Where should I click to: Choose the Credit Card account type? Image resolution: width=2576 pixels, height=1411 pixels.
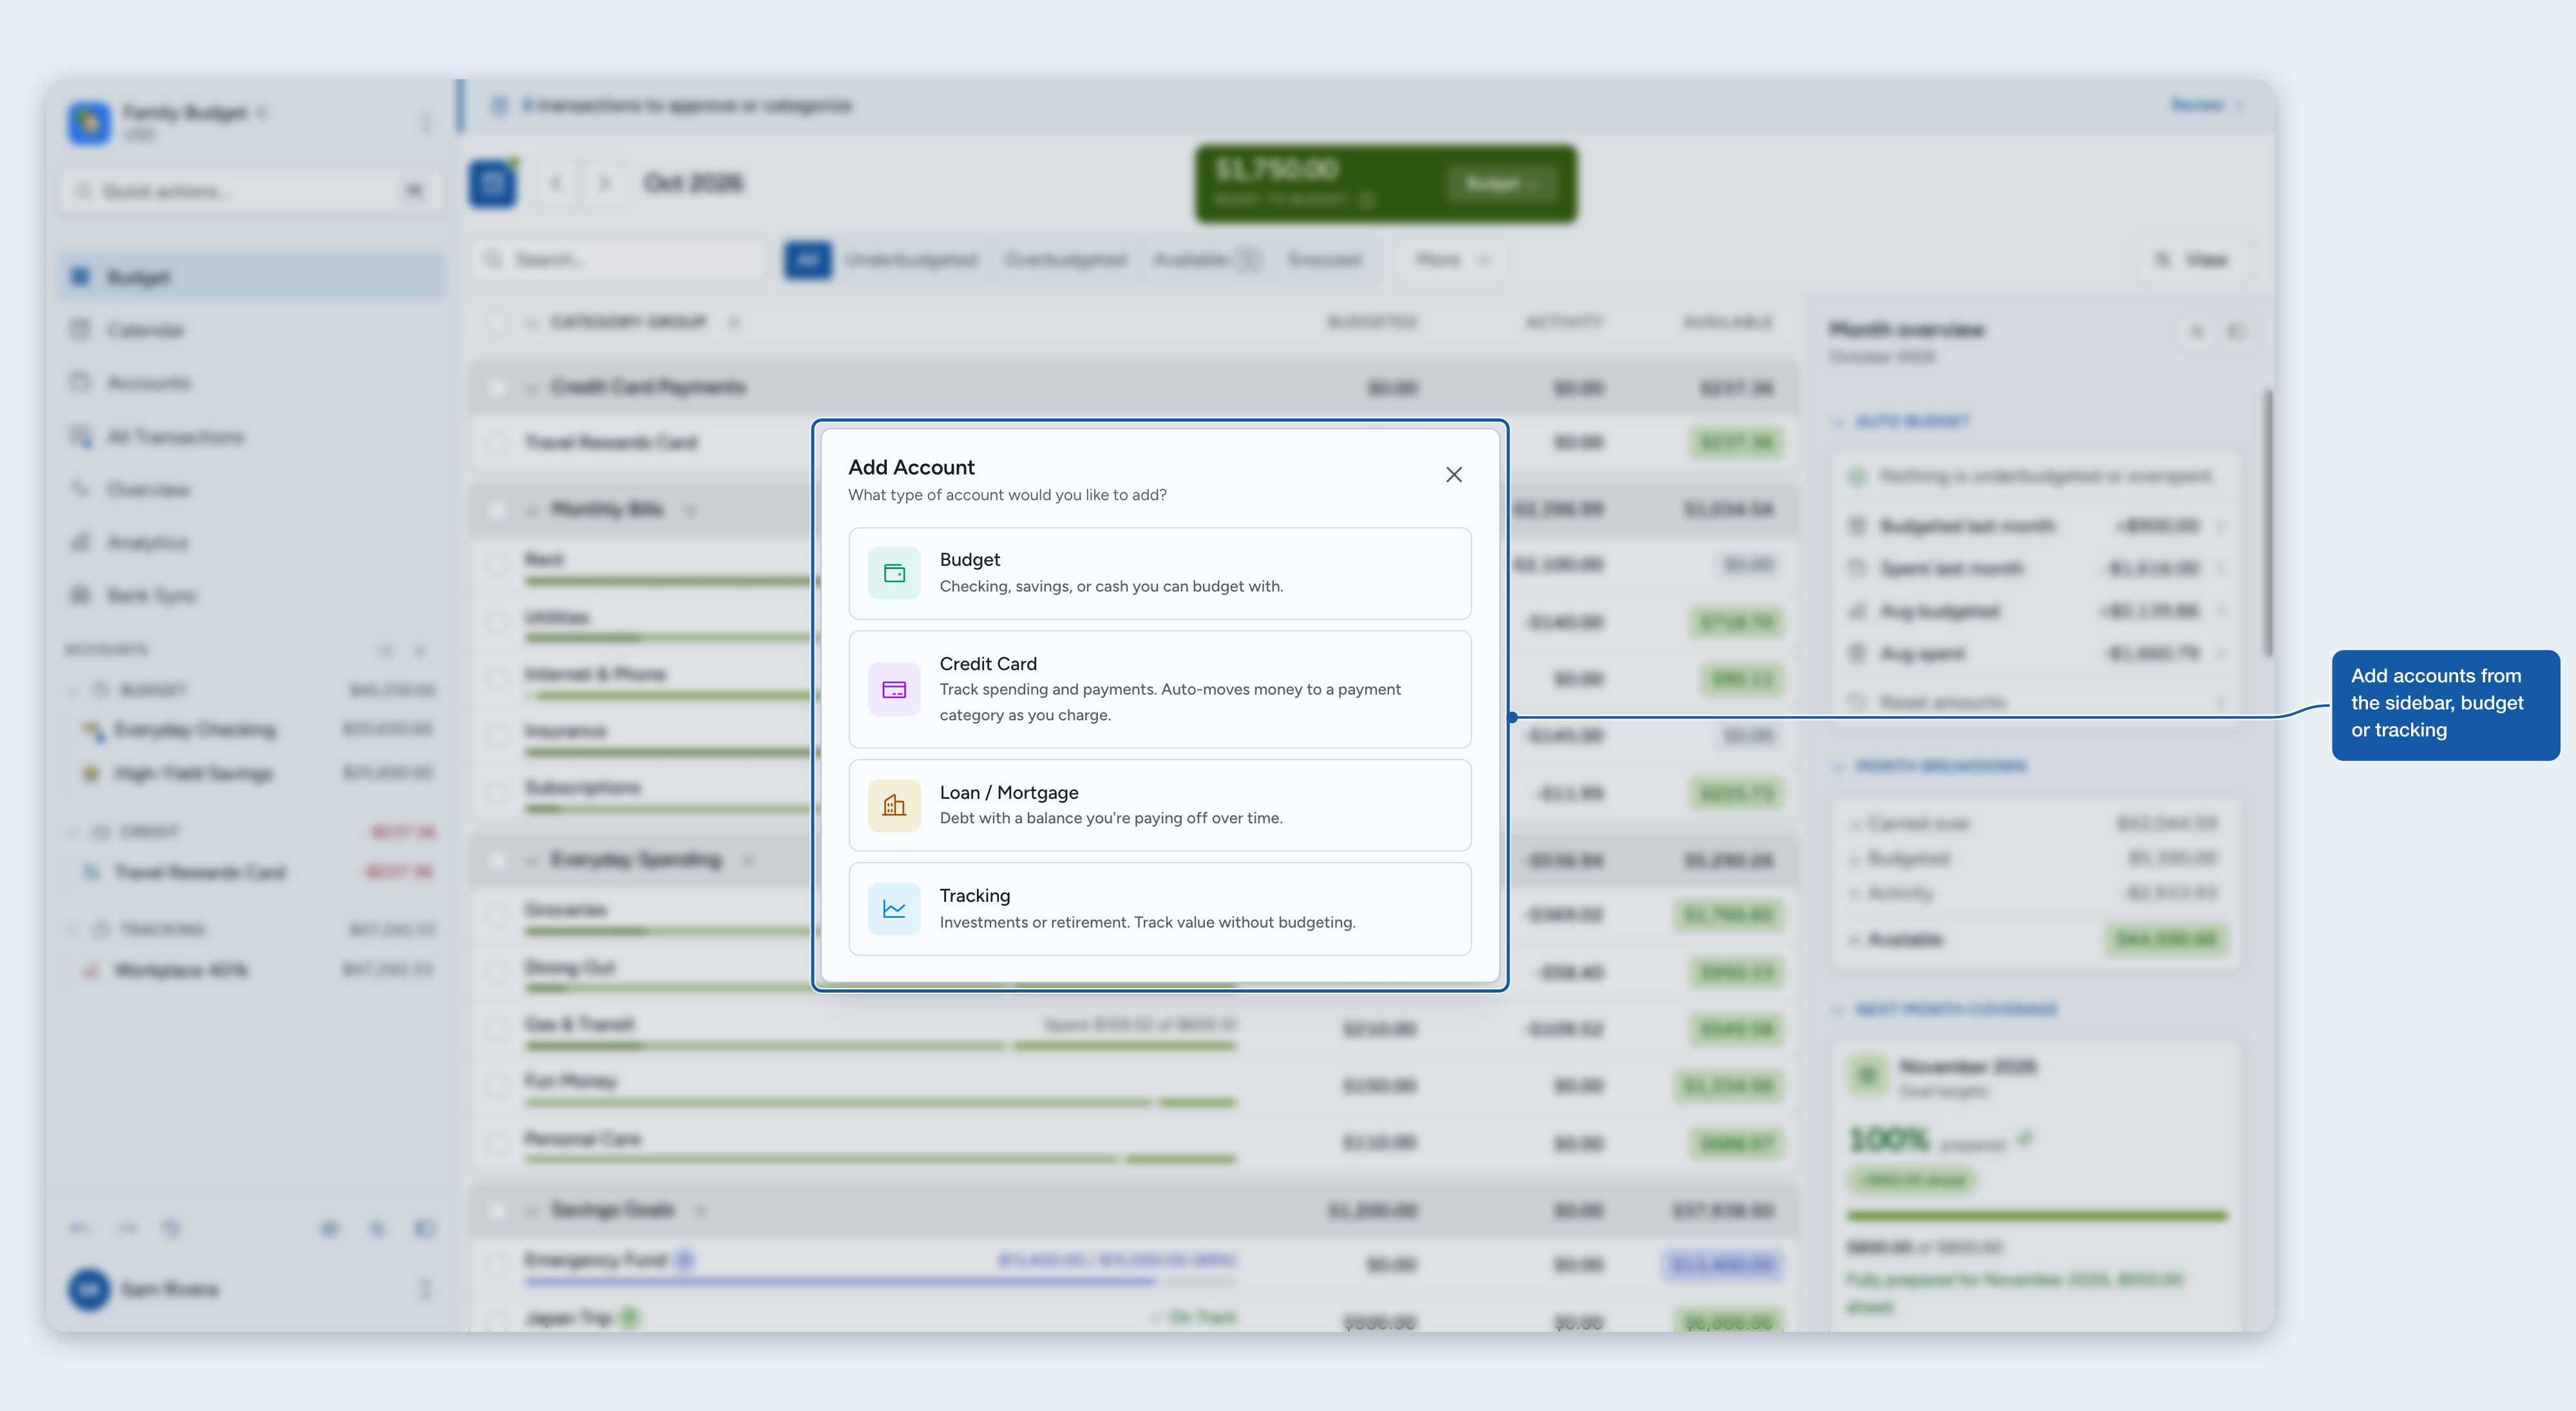(1160, 689)
